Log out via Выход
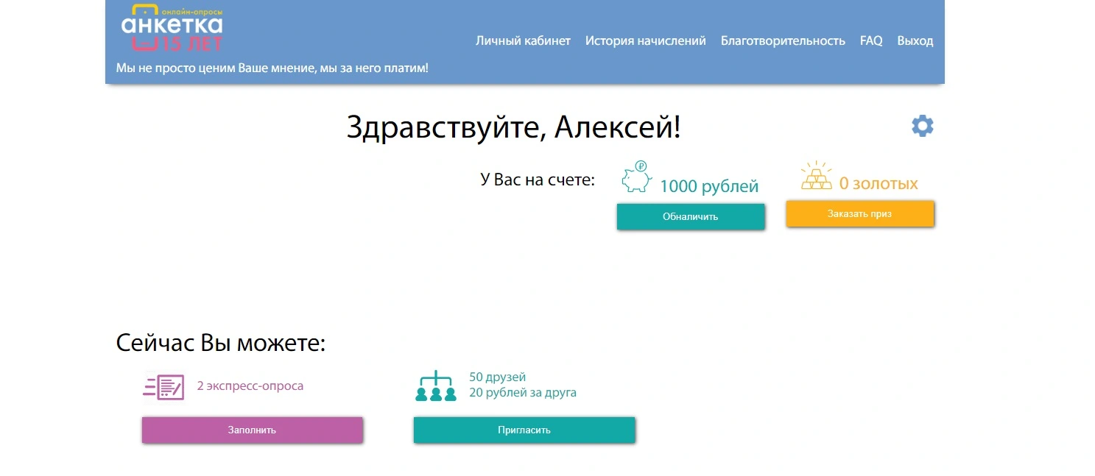Viewport: 1095px width, 476px height. (x=915, y=40)
